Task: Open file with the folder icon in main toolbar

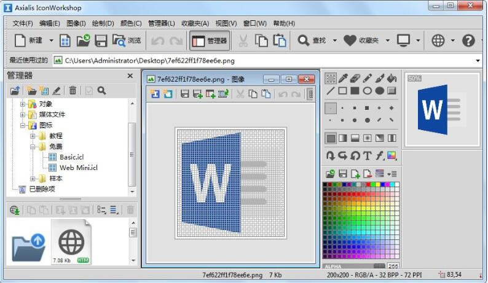Action: point(83,41)
